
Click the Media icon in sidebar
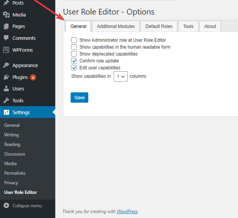click(6, 15)
